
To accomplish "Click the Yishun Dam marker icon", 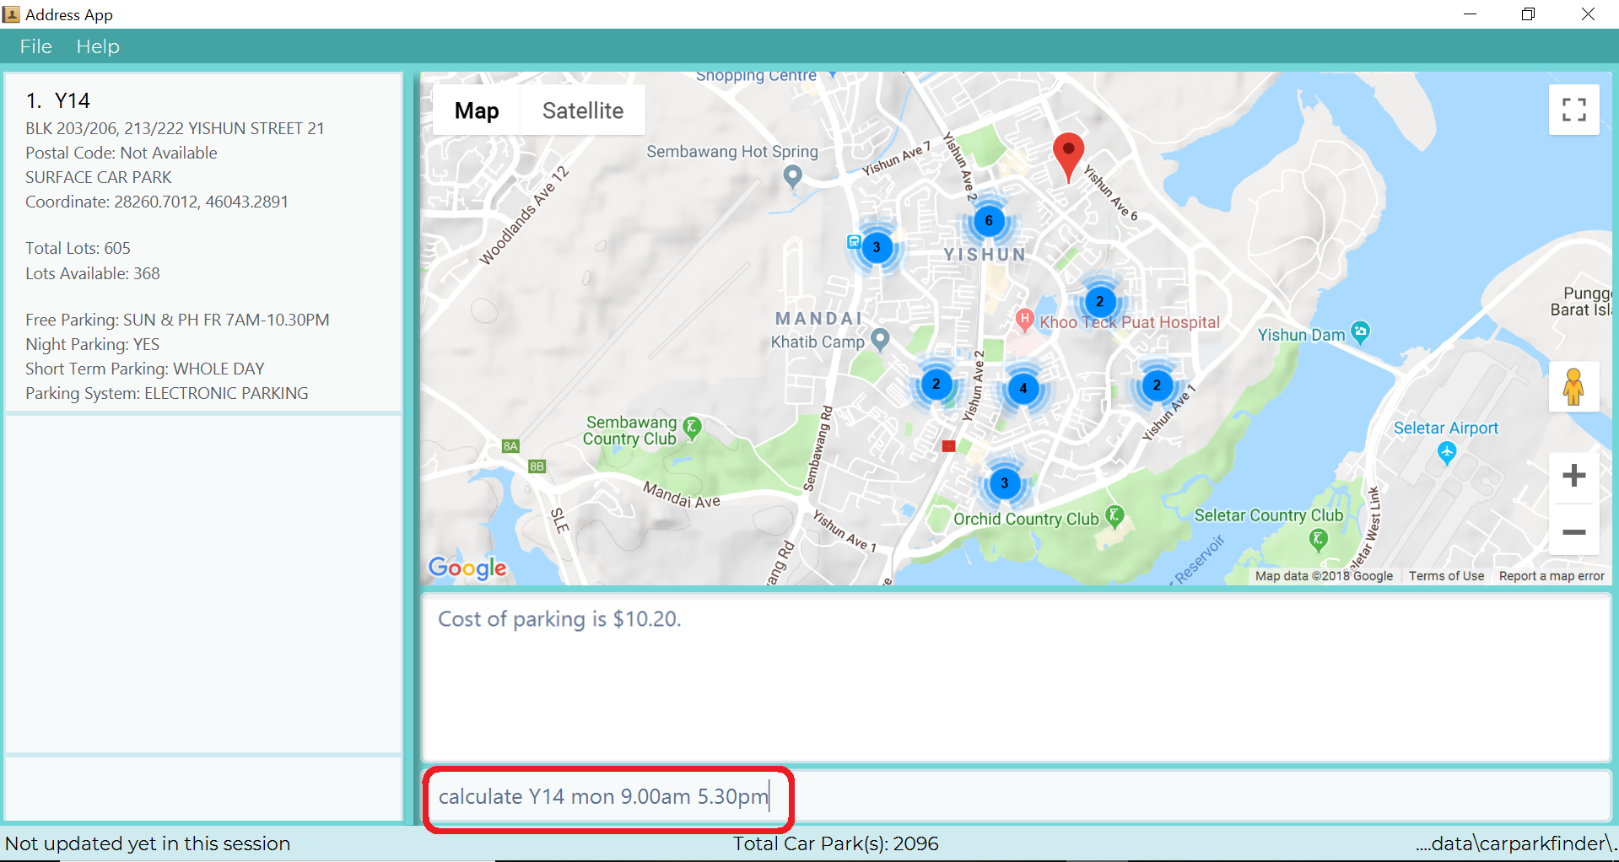I will pyautogui.click(x=1360, y=332).
